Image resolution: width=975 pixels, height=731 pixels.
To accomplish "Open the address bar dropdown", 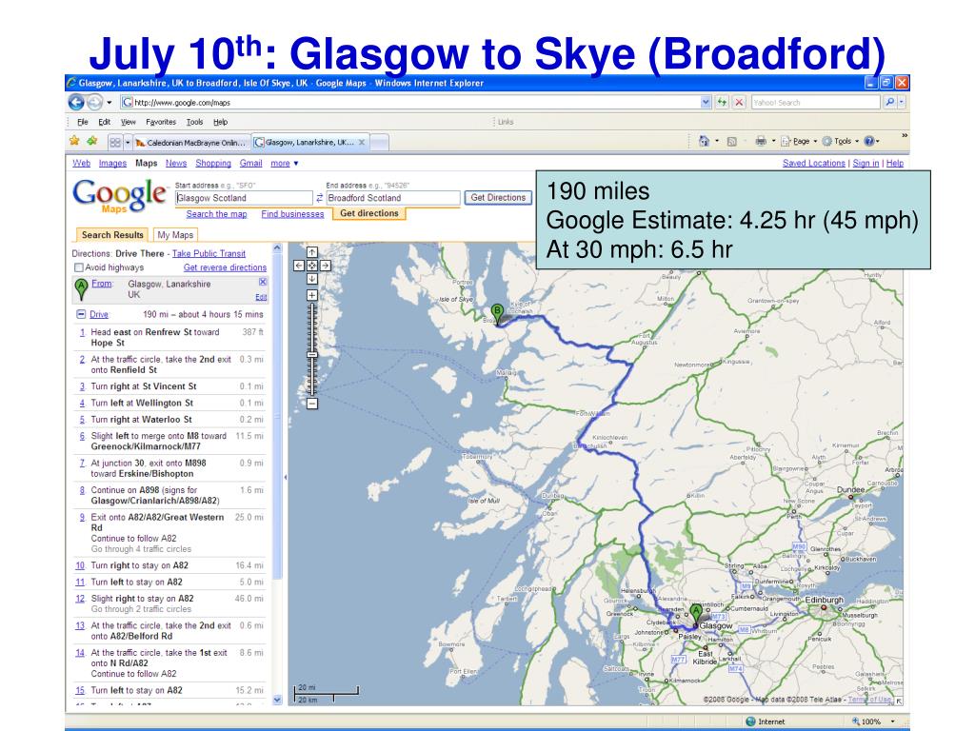I will pos(706,102).
